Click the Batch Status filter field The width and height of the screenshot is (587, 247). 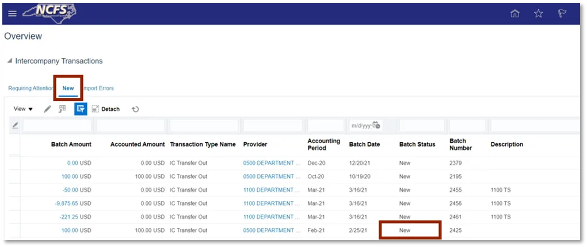(422, 125)
